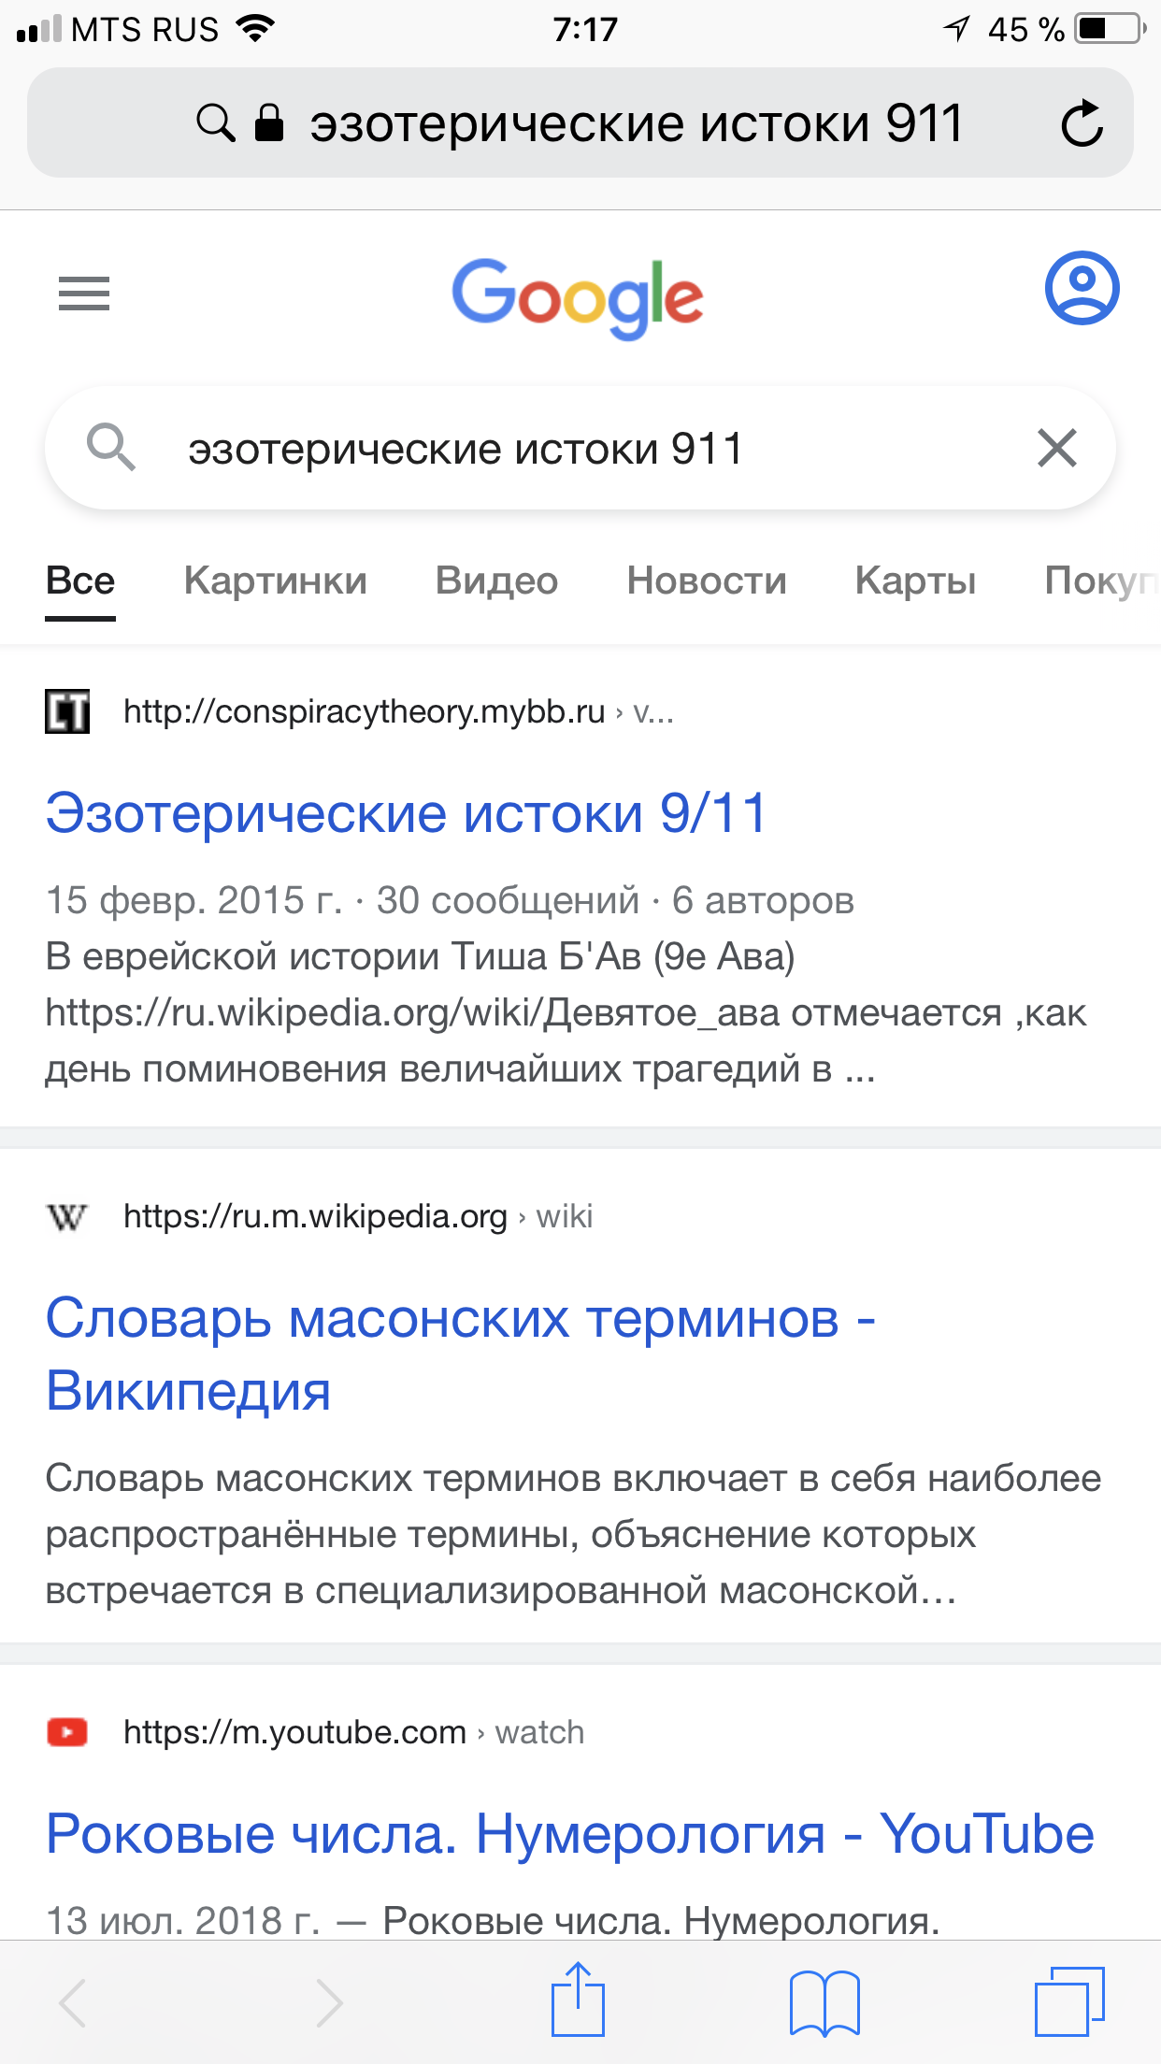
Task: Tap the YouTube favicon in the results
Action: (x=67, y=1732)
